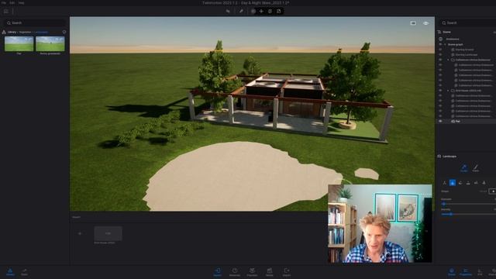This screenshot has height=279, width=496.
Task: Select the Brick House import thumbnail
Action: click(x=108, y=233)
